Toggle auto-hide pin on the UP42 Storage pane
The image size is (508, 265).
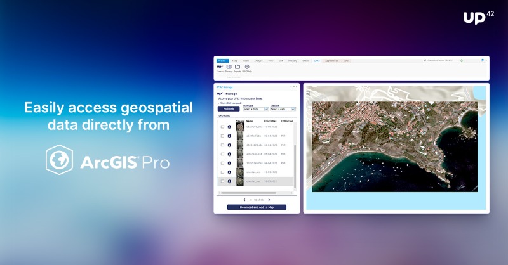(x=293, y=87)
